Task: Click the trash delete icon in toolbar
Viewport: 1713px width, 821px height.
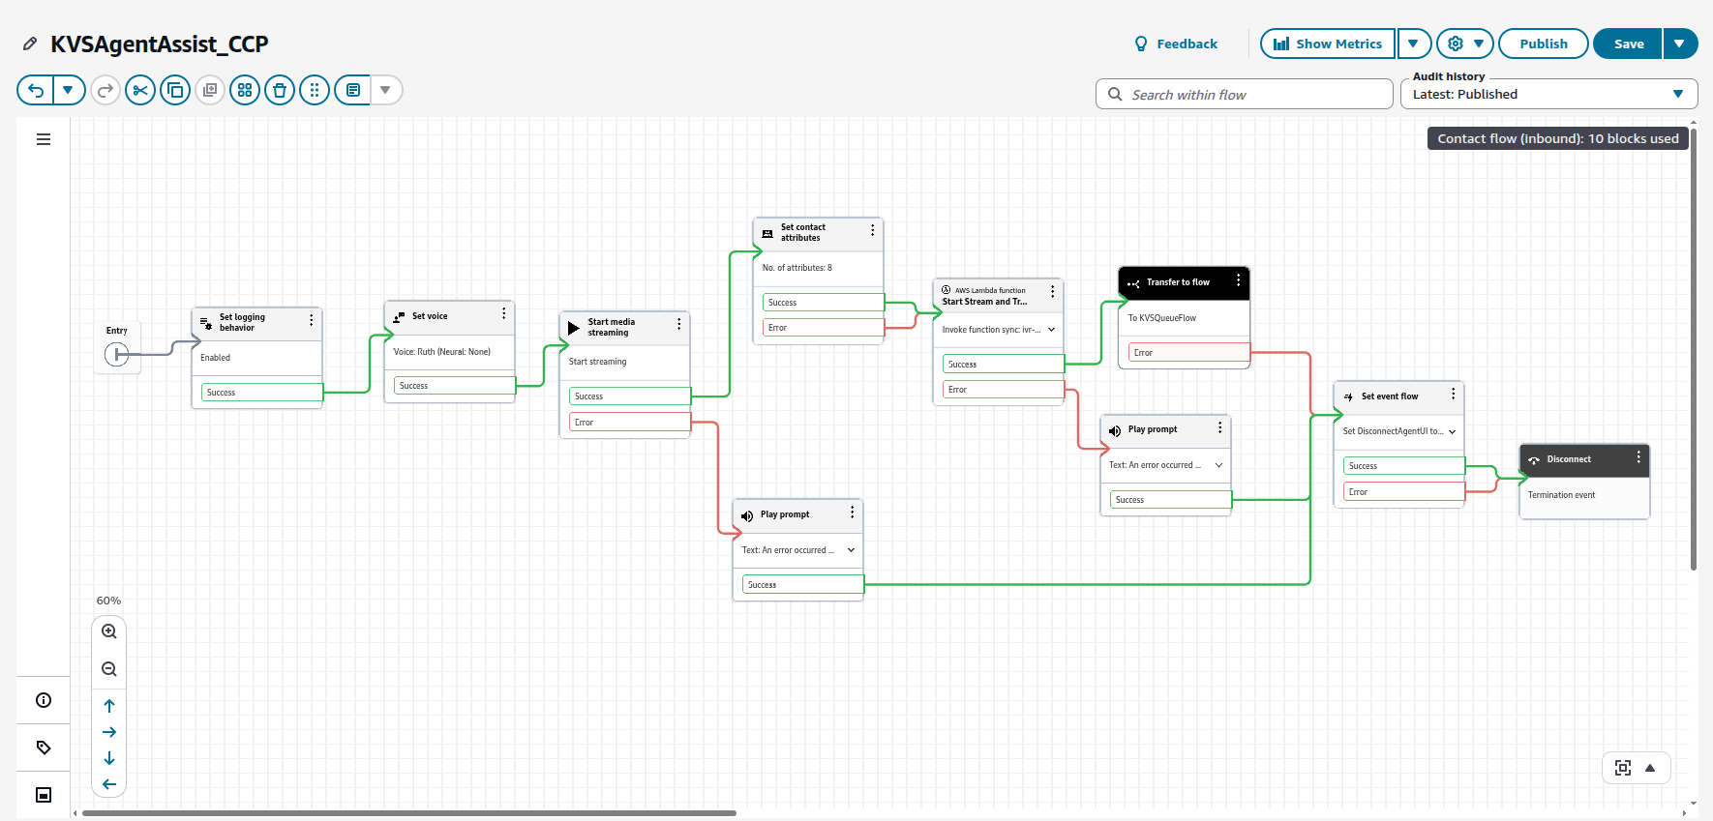Action: coord(280,91)
